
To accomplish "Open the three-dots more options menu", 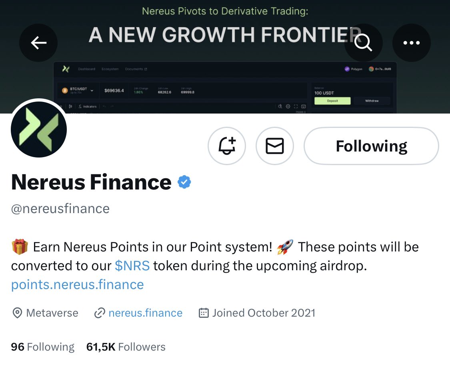I will (x=411, y=43).
